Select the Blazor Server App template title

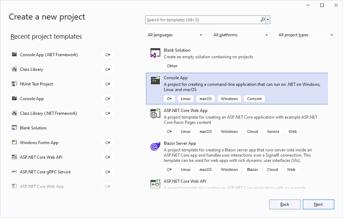point(180,143)
